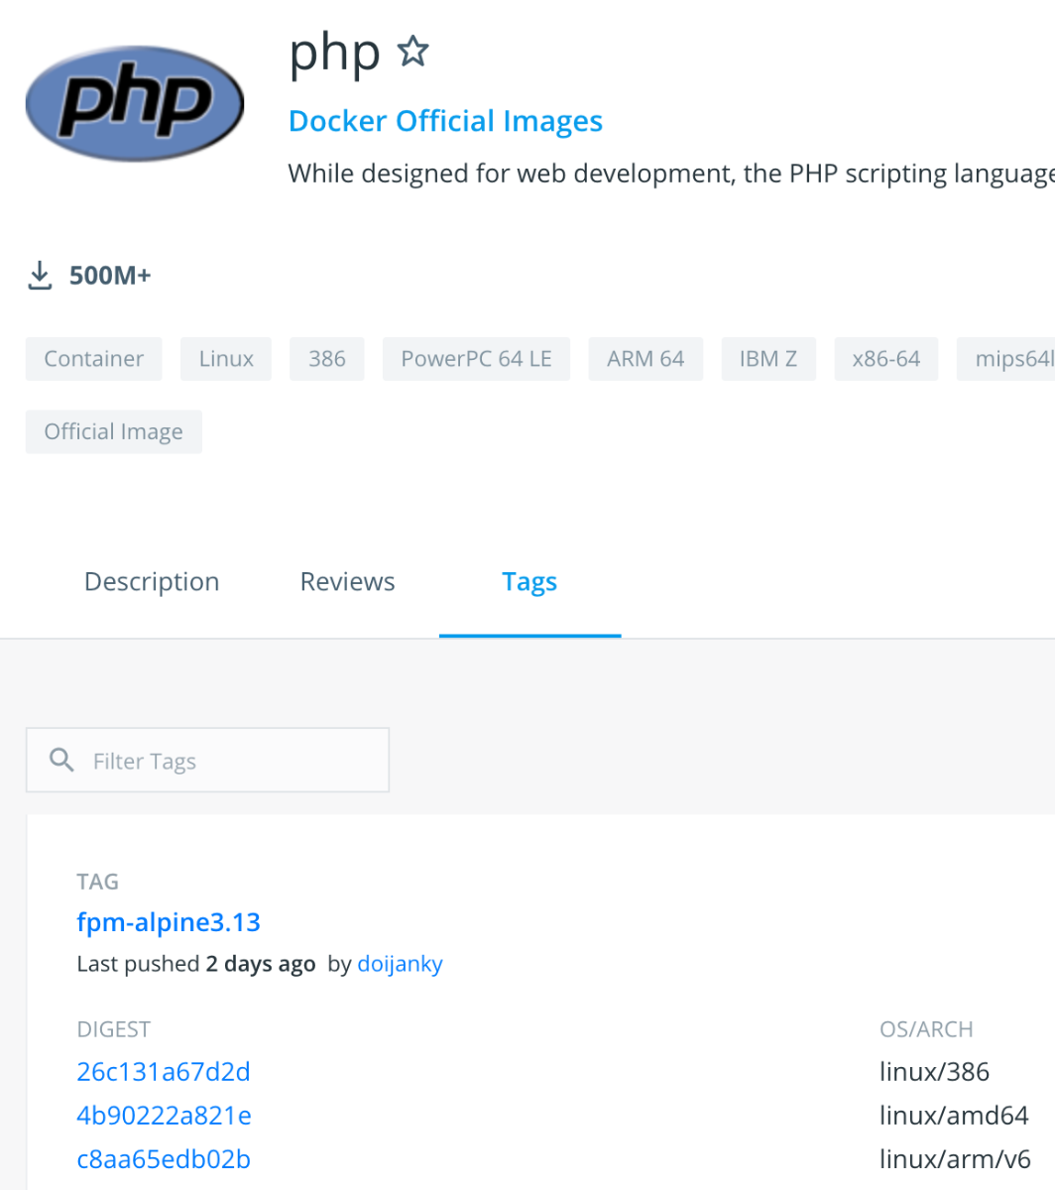Select the Tags tab
This screenshot has width=1055, height=1190.
[529, 582]
